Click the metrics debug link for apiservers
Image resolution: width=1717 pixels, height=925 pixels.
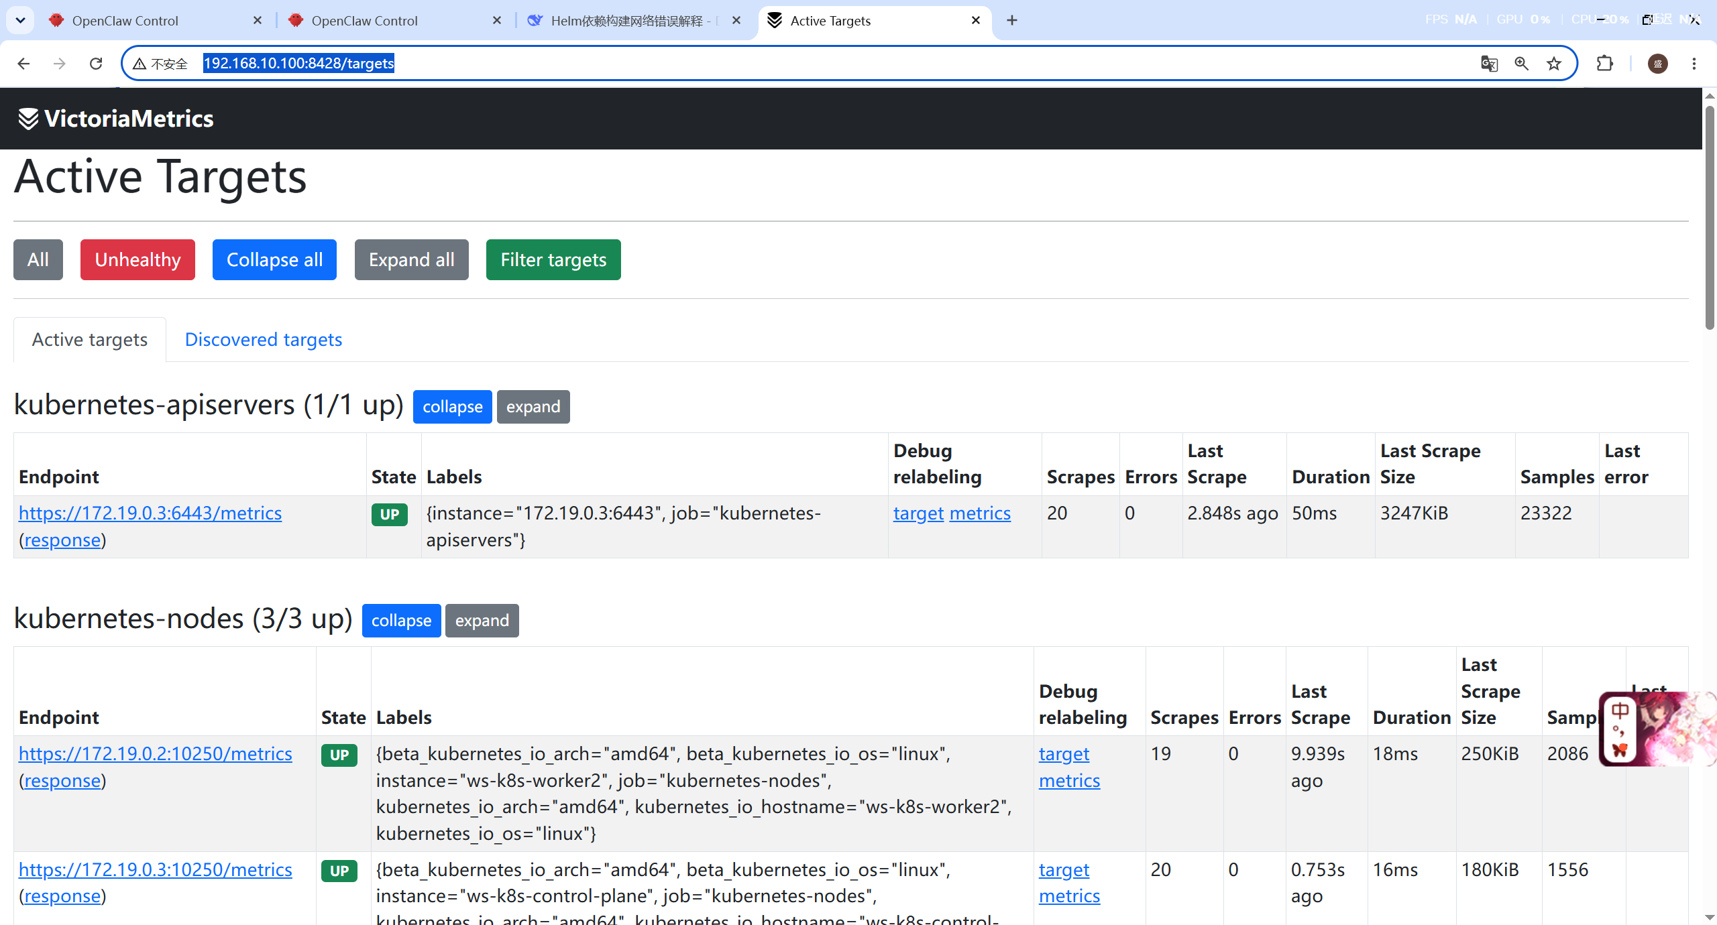coord(980,513)
